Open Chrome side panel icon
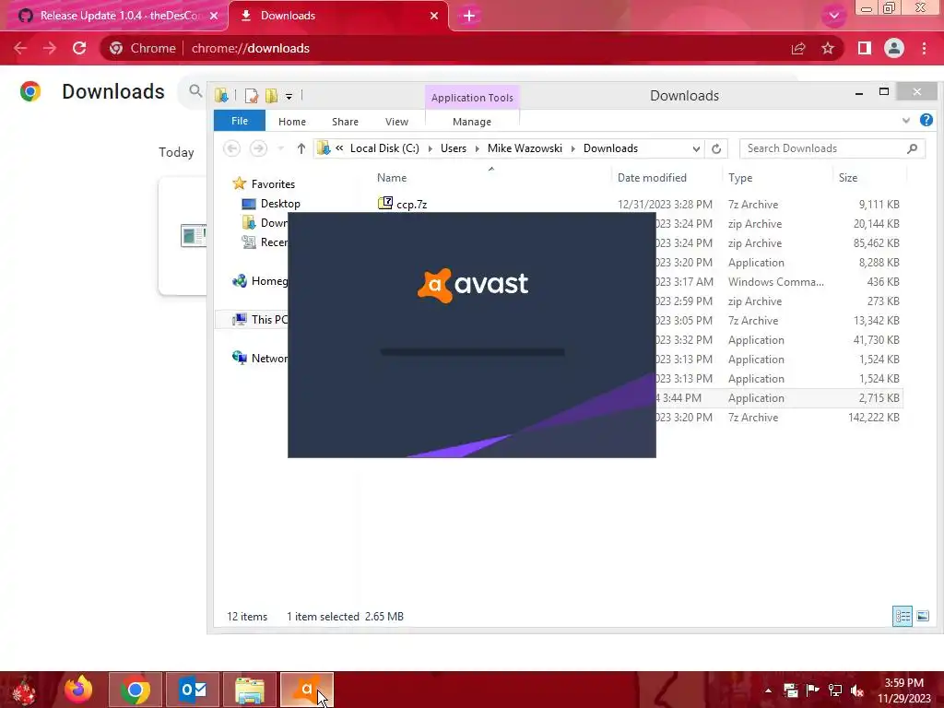 pyautogui.click(x=865, y=48)
